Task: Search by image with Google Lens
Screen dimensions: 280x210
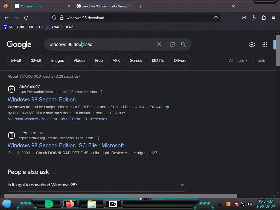Action: pos(172,44)
